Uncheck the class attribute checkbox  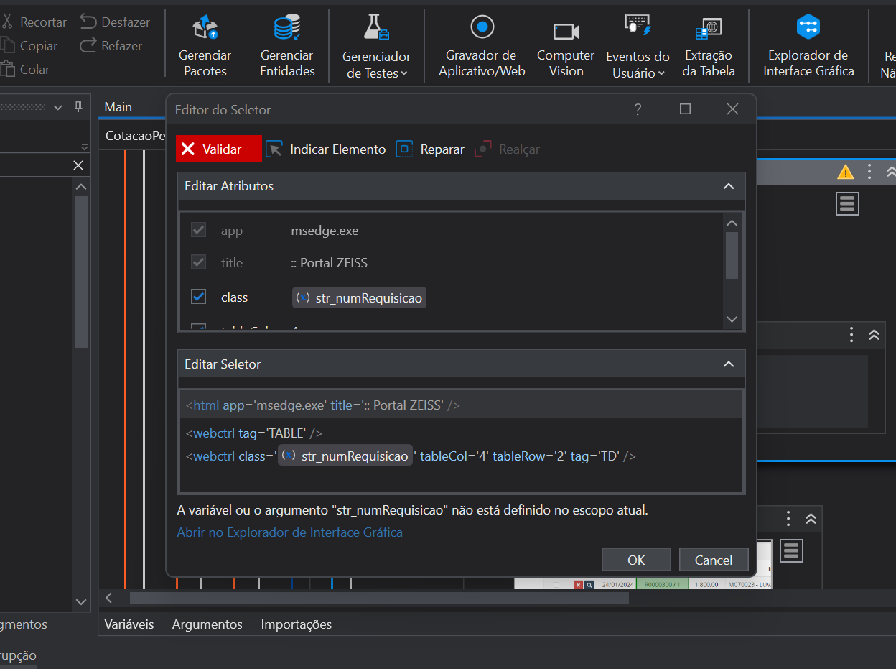pos(199,297)
